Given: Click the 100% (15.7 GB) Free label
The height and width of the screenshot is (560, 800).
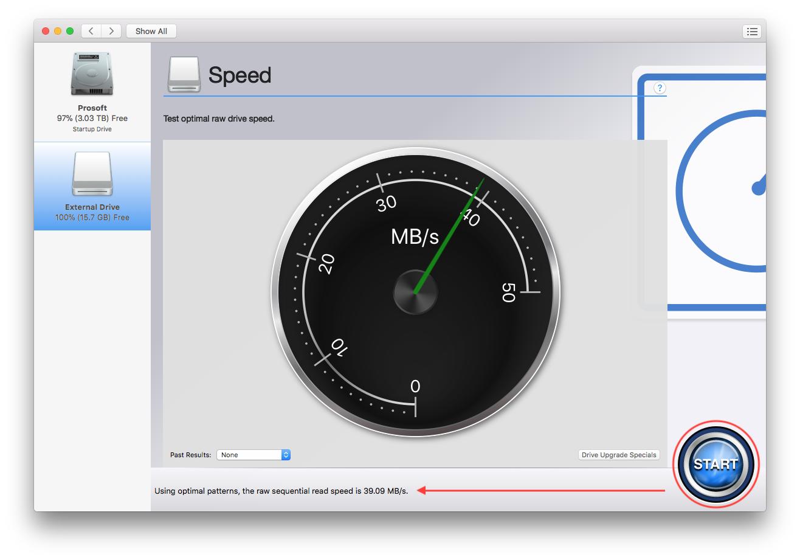Looking at the screenshot, I should pyautogui.click(x=92, y=216).
